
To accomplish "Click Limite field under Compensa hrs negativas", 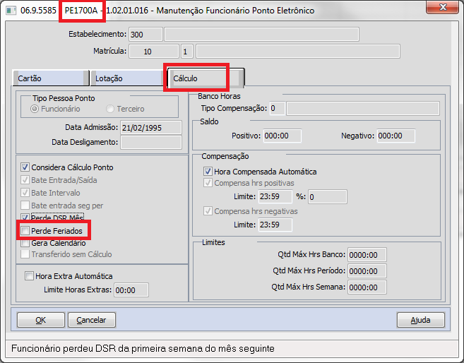I will [x=275, y=225].
